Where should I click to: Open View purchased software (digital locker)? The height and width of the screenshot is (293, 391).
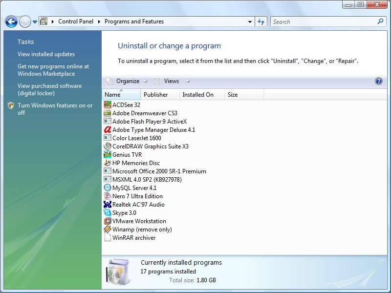[x=50, y=89]
